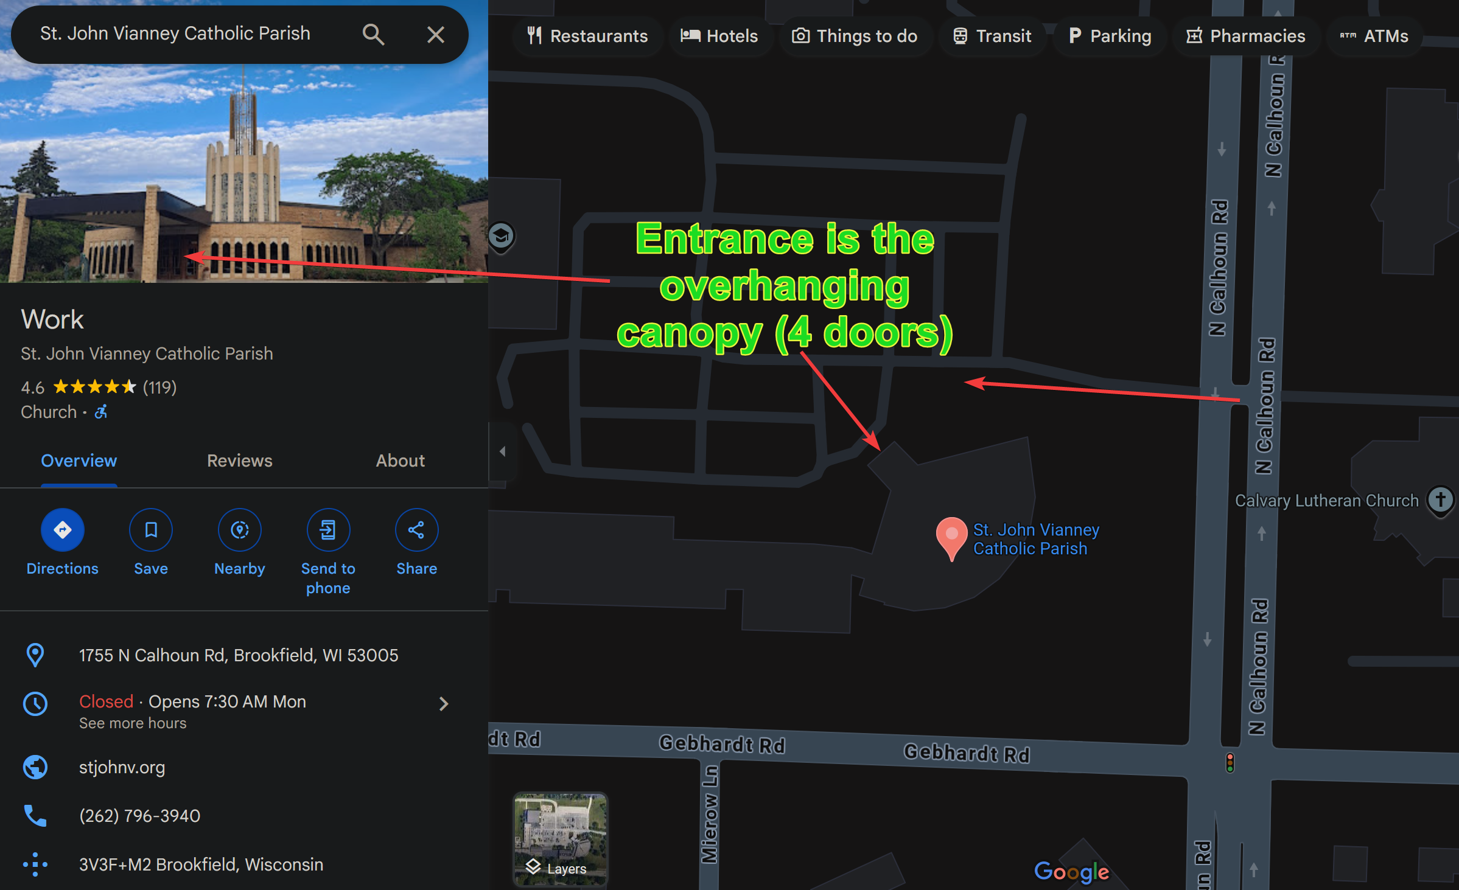This screenshot has width=1459, height=890.
Task: Click the wheelchair accessibility icon
Action: click(x=101, y=412)
